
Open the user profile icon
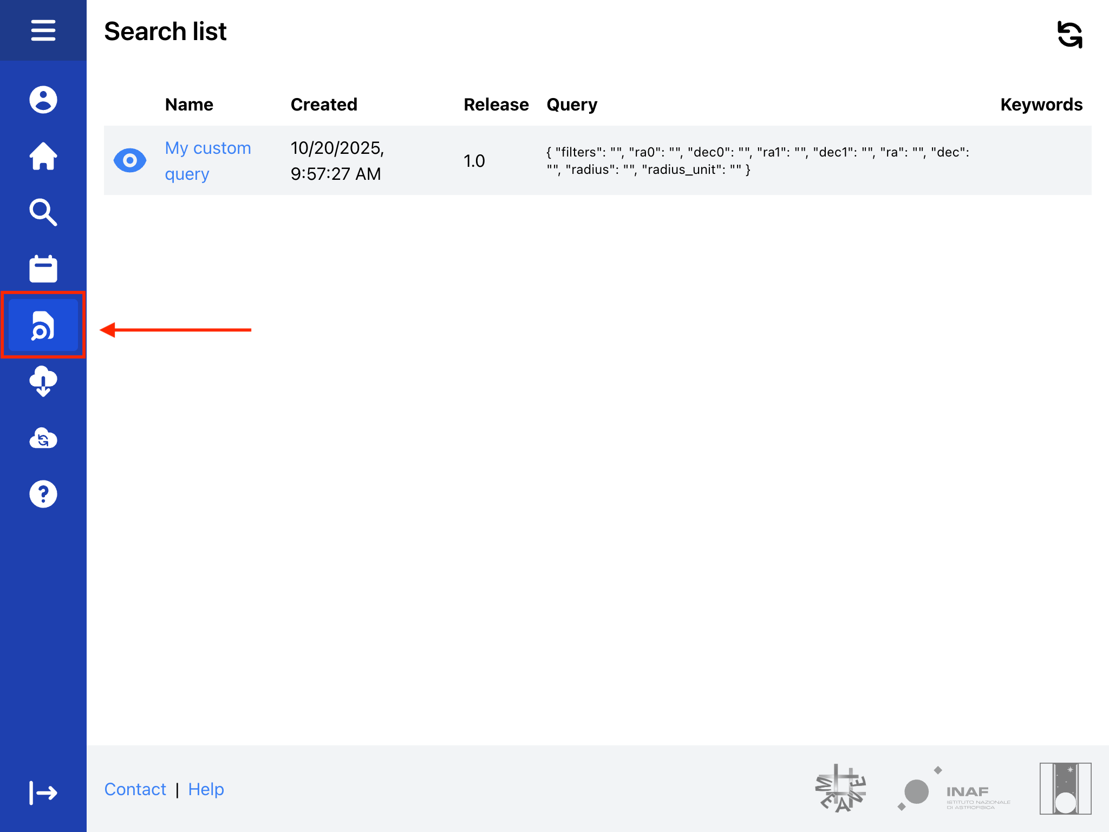click(x=43, y=100)
